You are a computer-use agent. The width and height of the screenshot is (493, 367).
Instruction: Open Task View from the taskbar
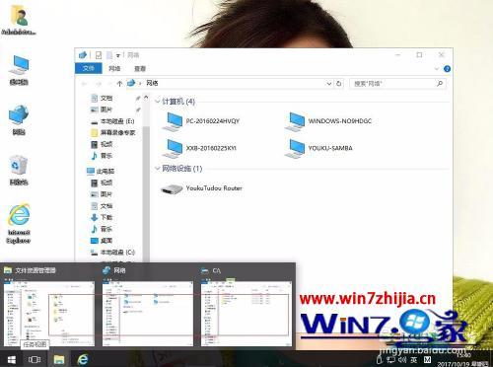(x=35, y=359)
